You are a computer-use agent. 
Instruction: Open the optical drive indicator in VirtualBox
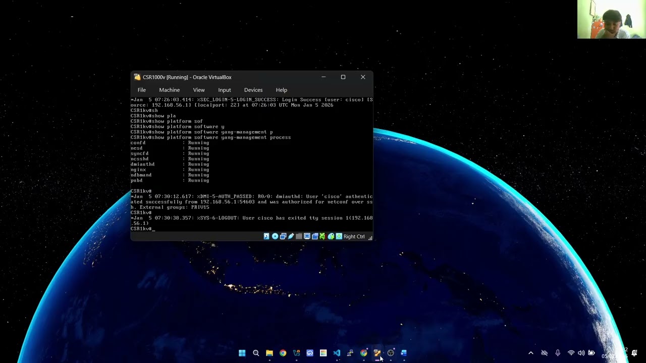point(275,236)
